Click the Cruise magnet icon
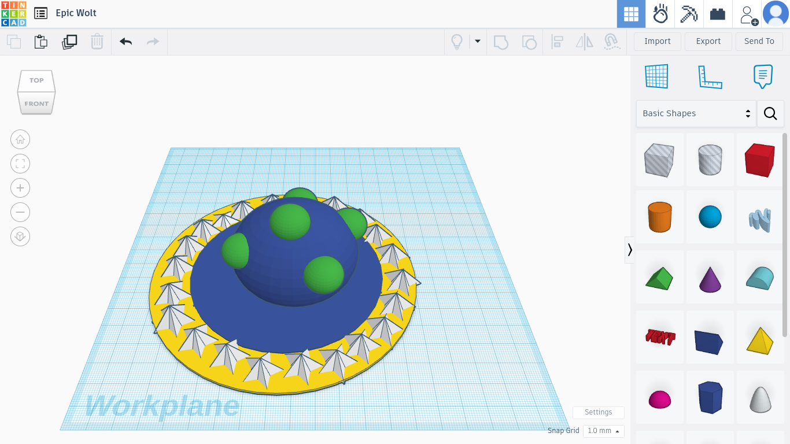Screen dimensions: 790x444 612,42
